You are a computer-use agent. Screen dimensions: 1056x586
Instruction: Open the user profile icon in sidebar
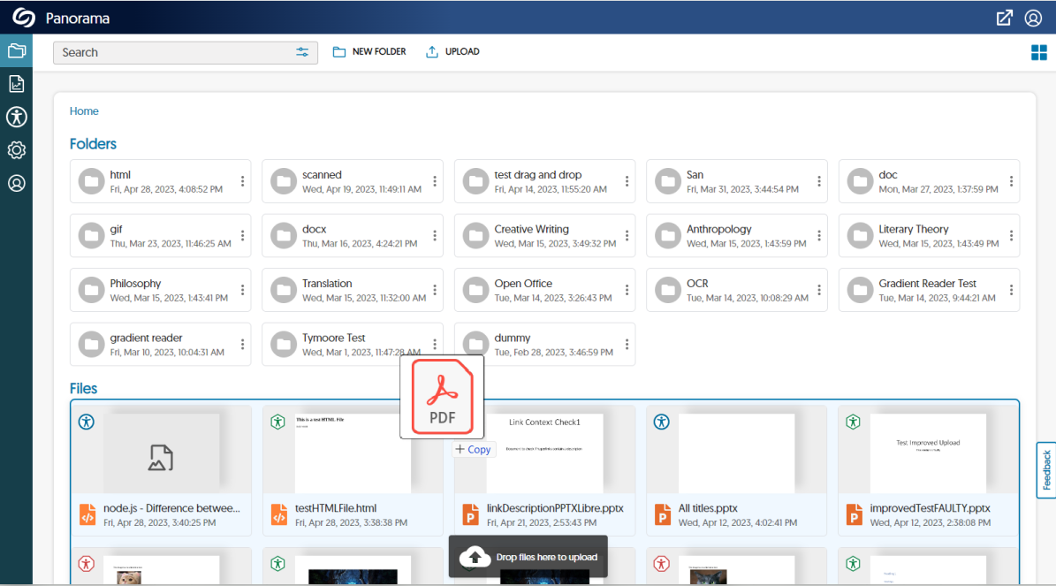point(16,183)
